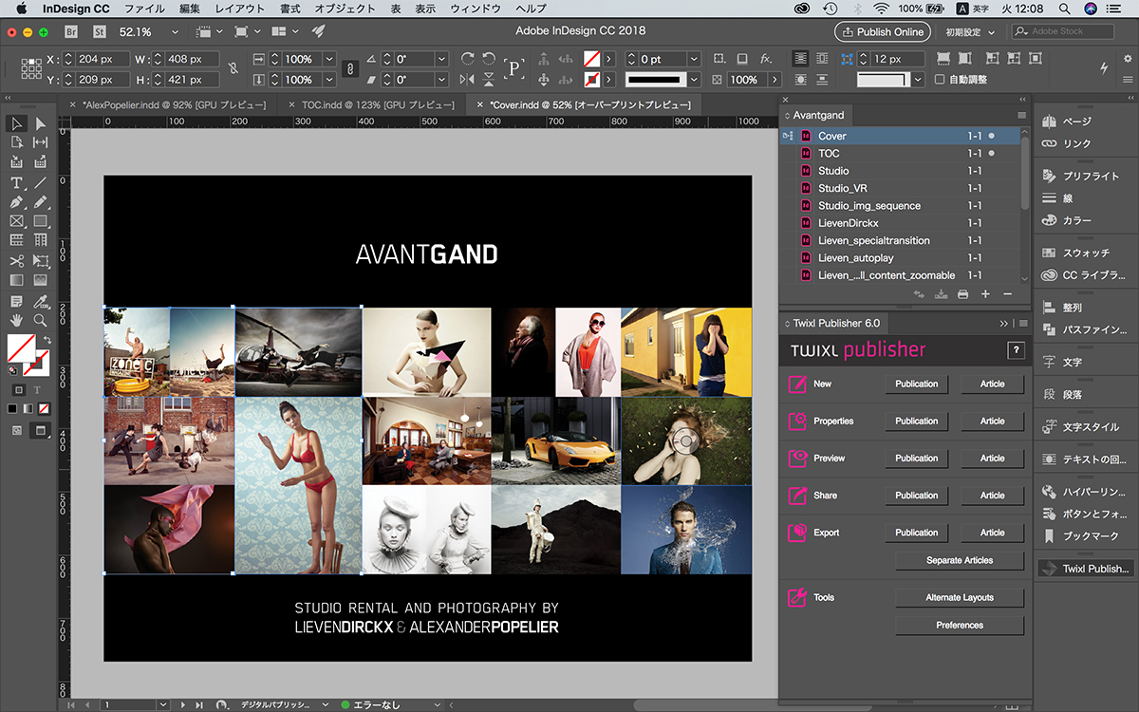This screenshot has width=1139, height=712.
Task: Click the control bar stroke color swatch
Action: coord(592,80)
